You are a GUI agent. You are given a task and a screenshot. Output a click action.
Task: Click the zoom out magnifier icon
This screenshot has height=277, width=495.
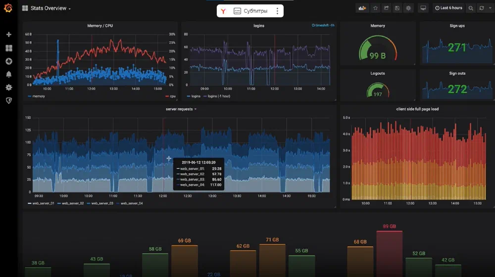click(x=471, y=8)
